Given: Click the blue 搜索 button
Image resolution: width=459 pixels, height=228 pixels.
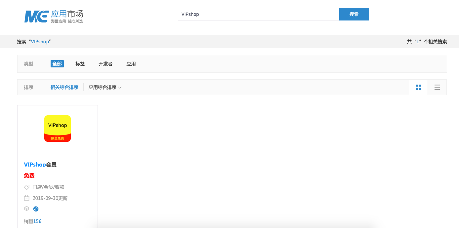Looking at the screenshot, I should pyautogui.click(x=354, y=14).
